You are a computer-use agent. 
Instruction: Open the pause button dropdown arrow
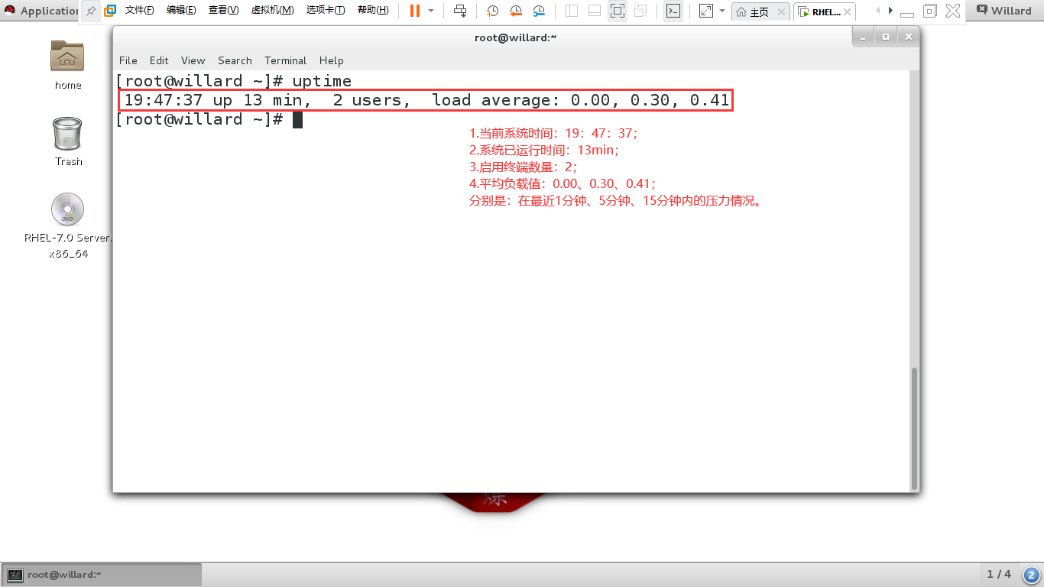pos(430,11)
